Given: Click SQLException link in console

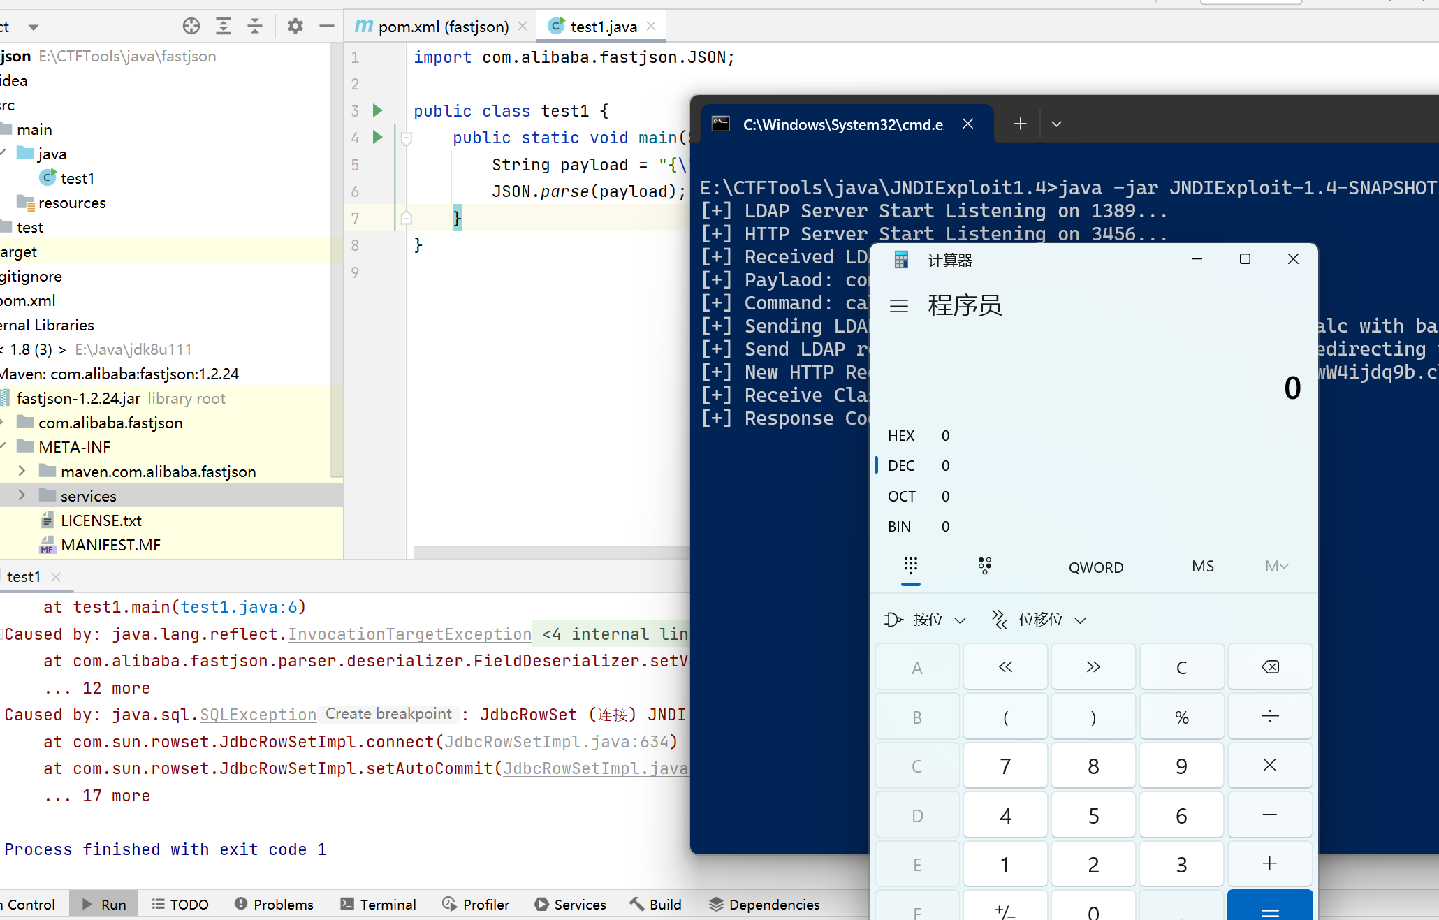Looking at the screenshot, I should (258, 715).
